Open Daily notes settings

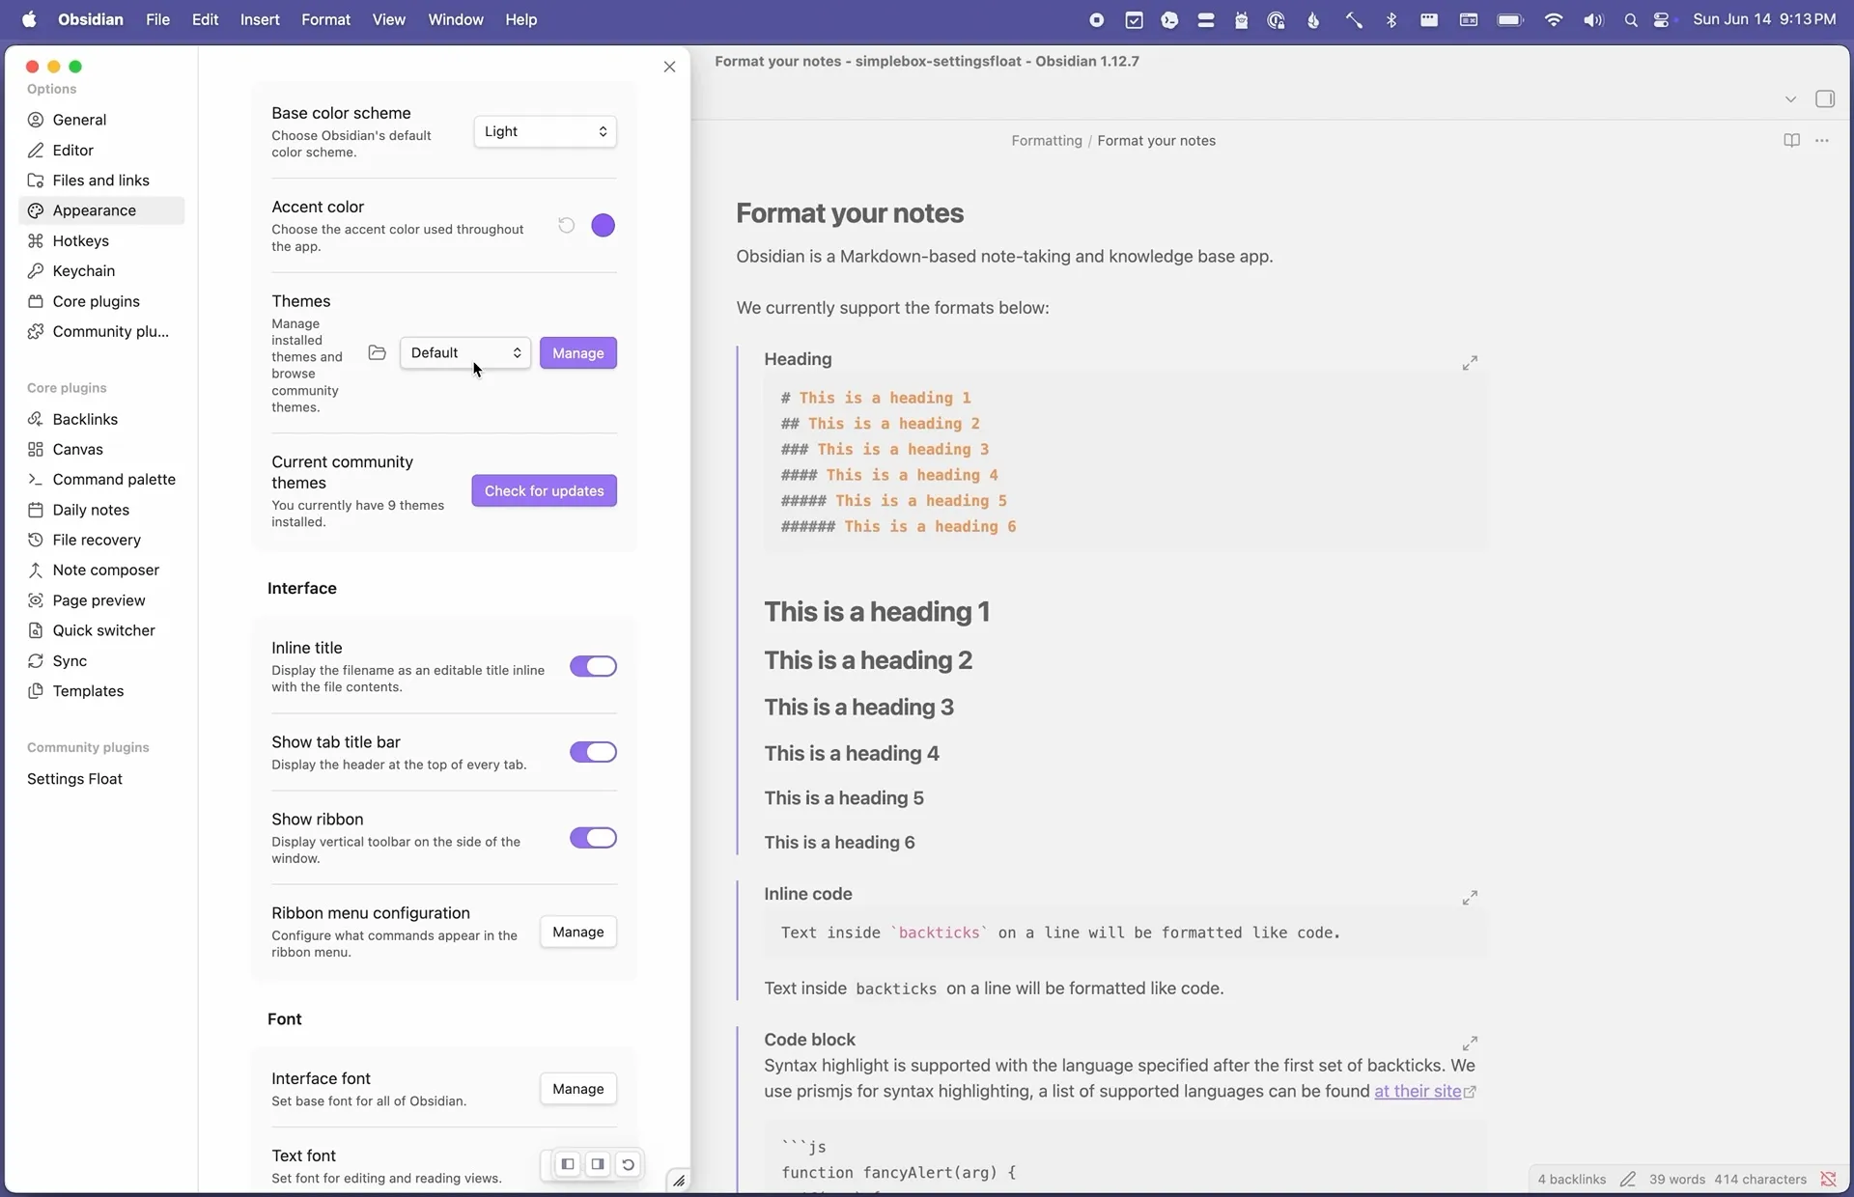coord(101,510)
